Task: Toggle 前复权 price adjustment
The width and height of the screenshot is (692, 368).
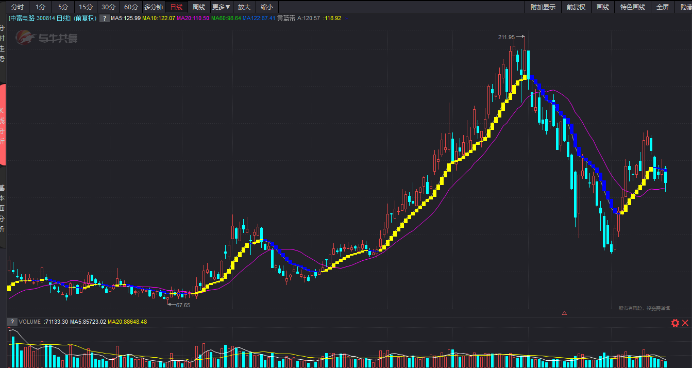Action: point(576,7)
